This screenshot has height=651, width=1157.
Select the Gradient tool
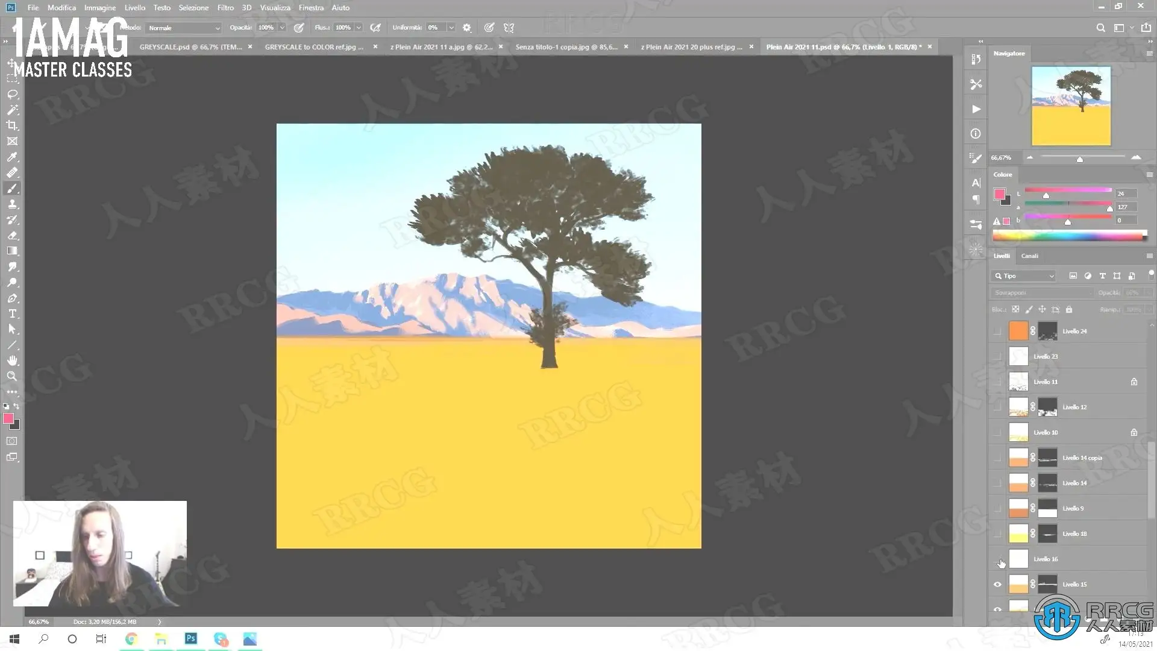pos(12,251)
